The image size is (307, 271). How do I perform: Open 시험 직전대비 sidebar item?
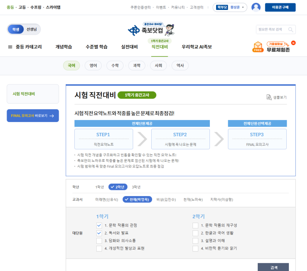point(33,94)
